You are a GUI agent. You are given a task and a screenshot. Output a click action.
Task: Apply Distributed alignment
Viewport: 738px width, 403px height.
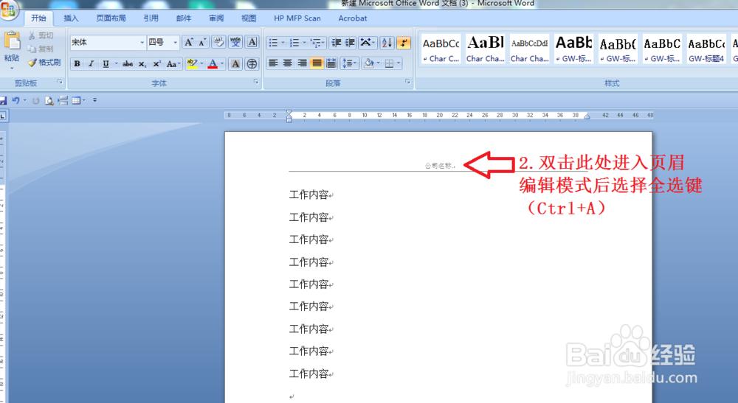click(331, 63)
